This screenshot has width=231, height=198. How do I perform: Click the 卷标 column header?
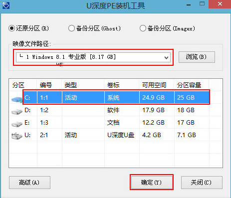[x=113, y=85]
